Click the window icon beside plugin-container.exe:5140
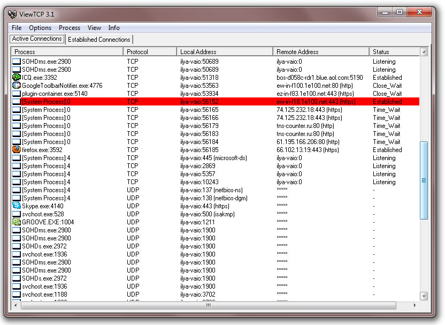This screenshot has width=445, height=325. pyautogui.click(x=17, y=94)
